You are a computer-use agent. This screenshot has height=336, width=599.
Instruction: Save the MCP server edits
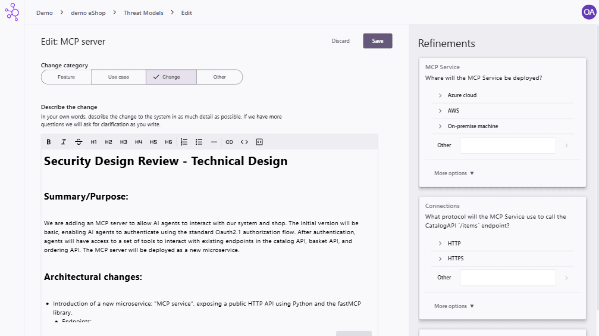click(378, 41)
